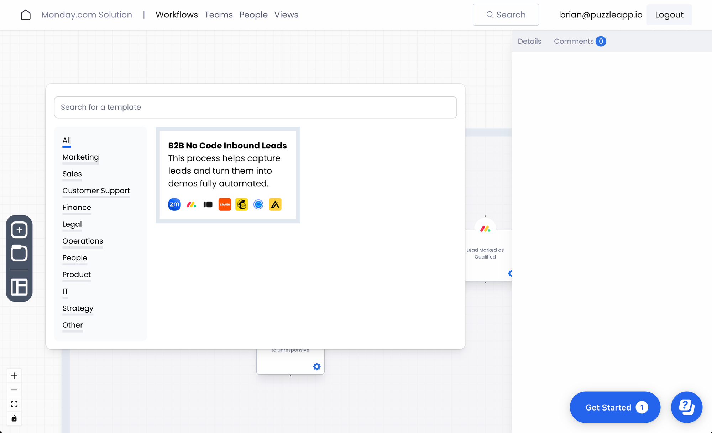Open the Details tab
Image resolution: width=712 pixels, height=433 pixels.
(x=529, y=41)
